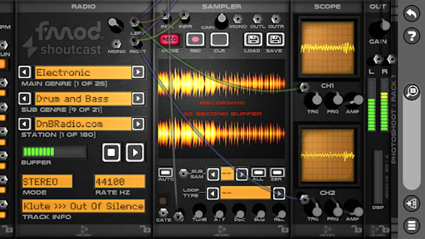Click the sampler OUTL output jack
The width and height of the screenshot is (425, 239).
click(x=257, y=19)
